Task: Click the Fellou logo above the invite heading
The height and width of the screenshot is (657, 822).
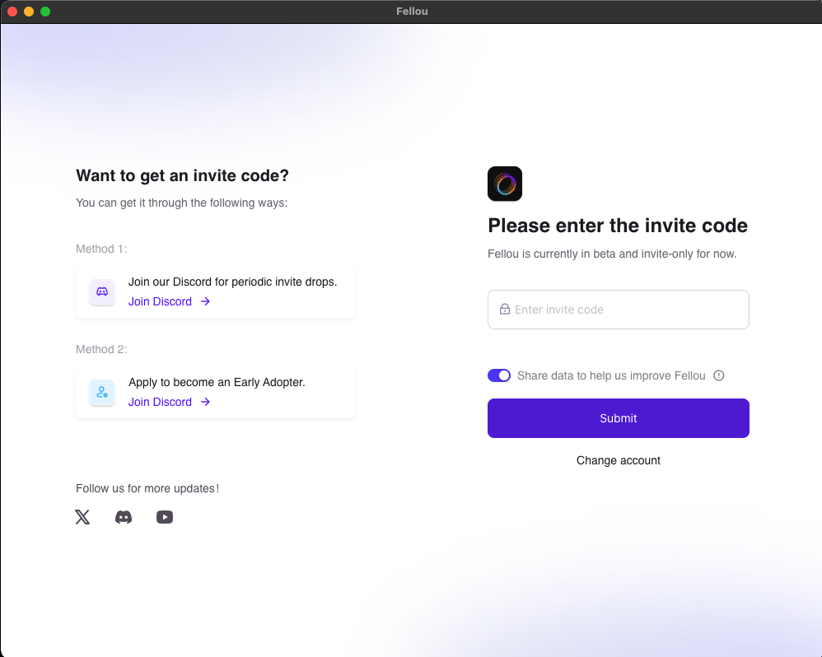Action: pos(504,184)
